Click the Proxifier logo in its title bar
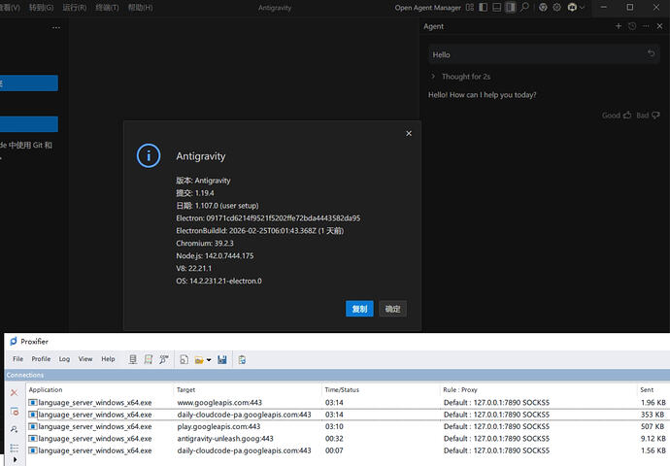670x466 pixels. pyautogui.click(x=14, y=342)
